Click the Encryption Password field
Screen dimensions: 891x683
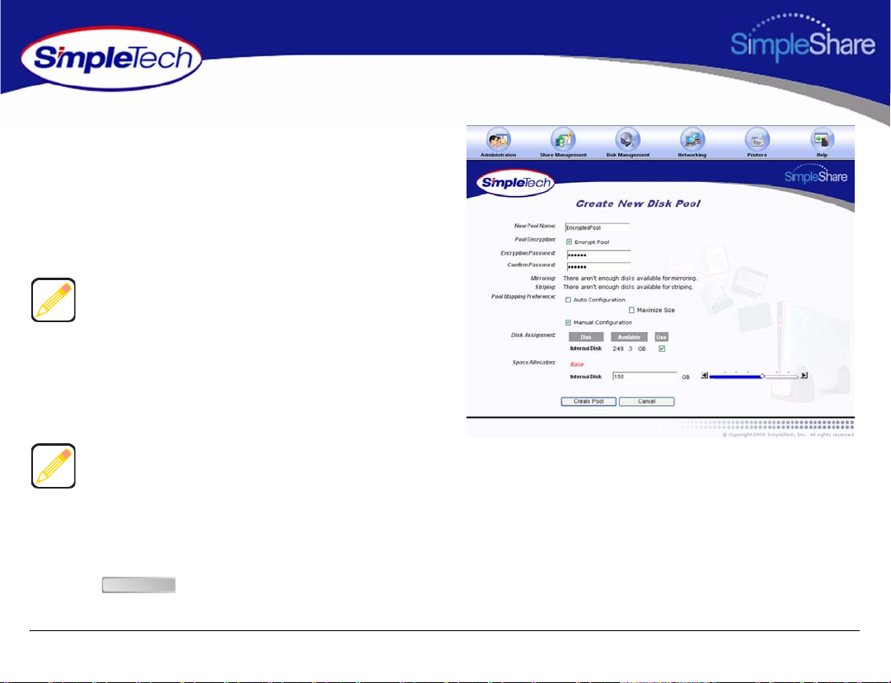(x=599, y=255)
